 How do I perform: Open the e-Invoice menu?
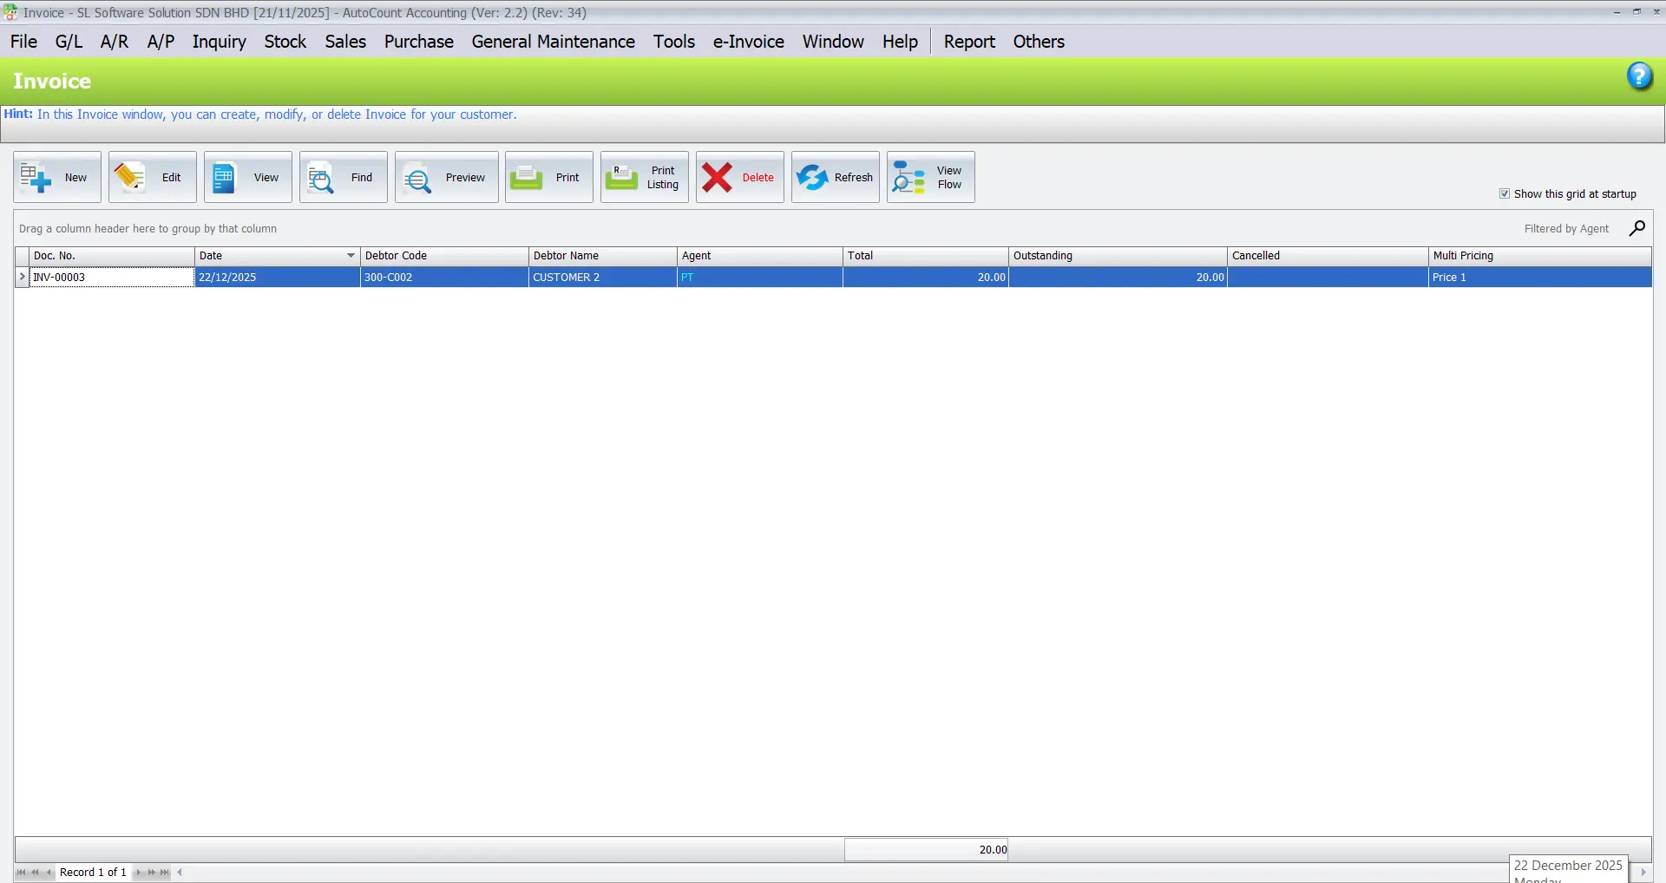(x=747, y=41)
